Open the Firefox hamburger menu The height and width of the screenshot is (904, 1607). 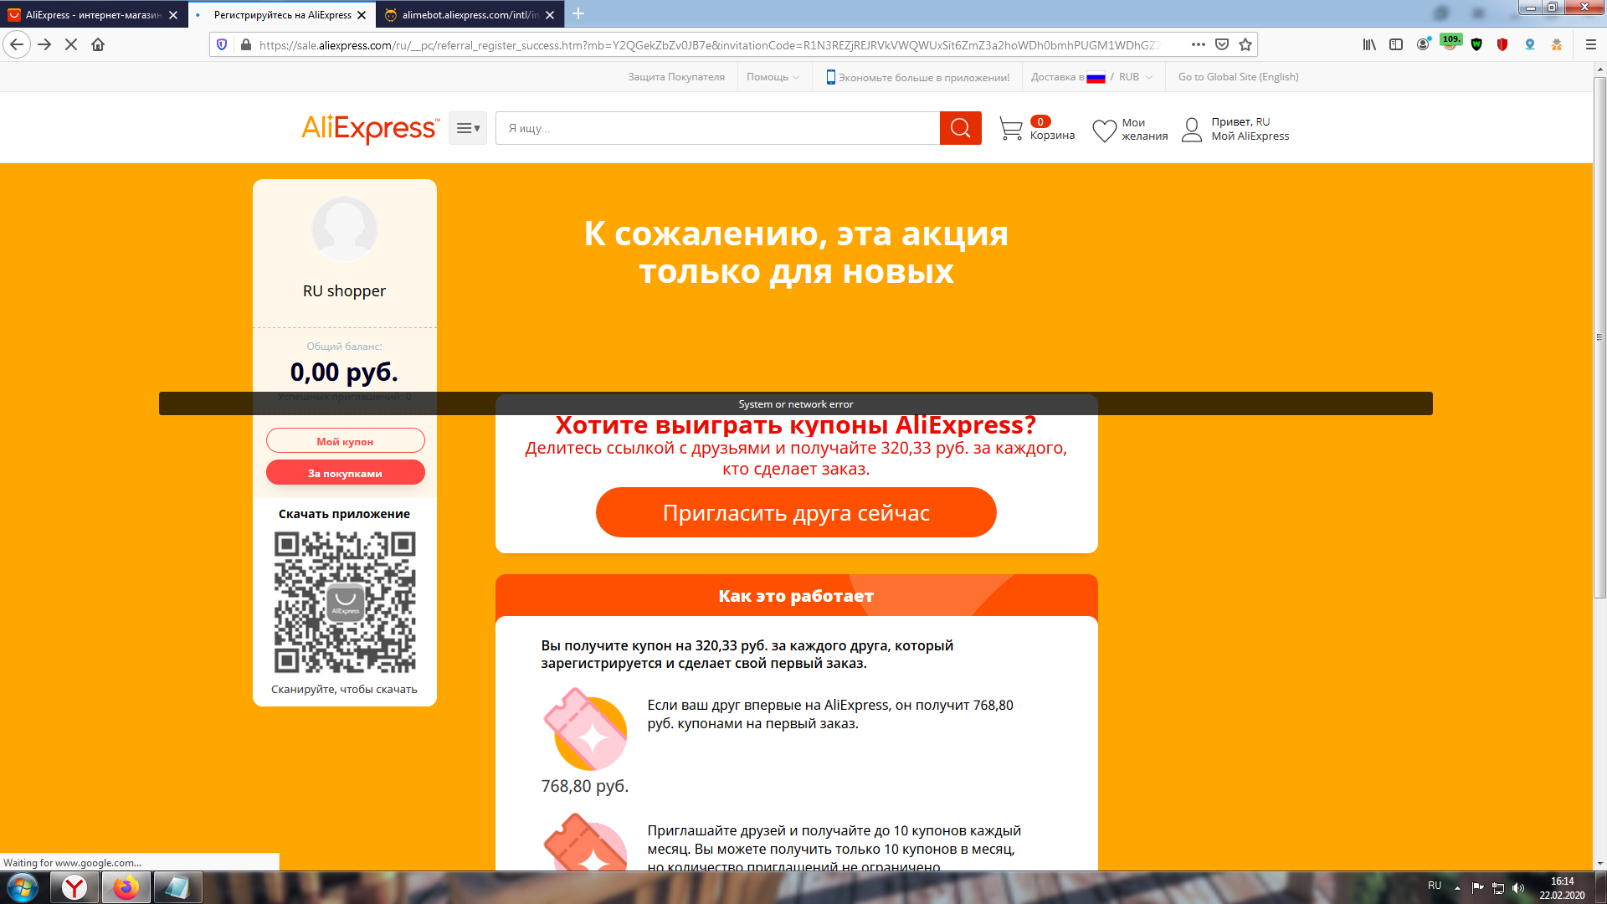(1591, 44)
